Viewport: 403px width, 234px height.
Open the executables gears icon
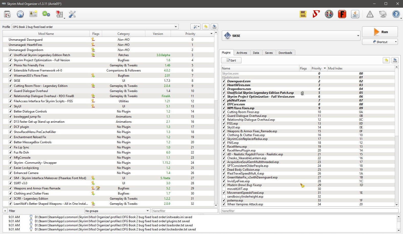click(46, 14)
